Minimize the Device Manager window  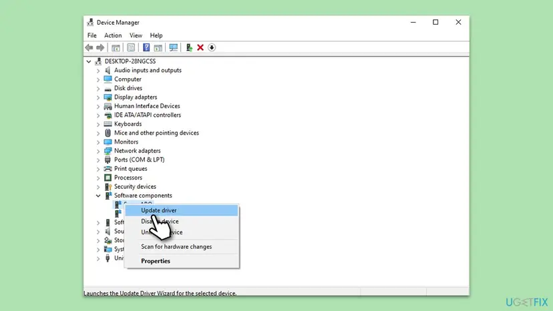[413, 22]
